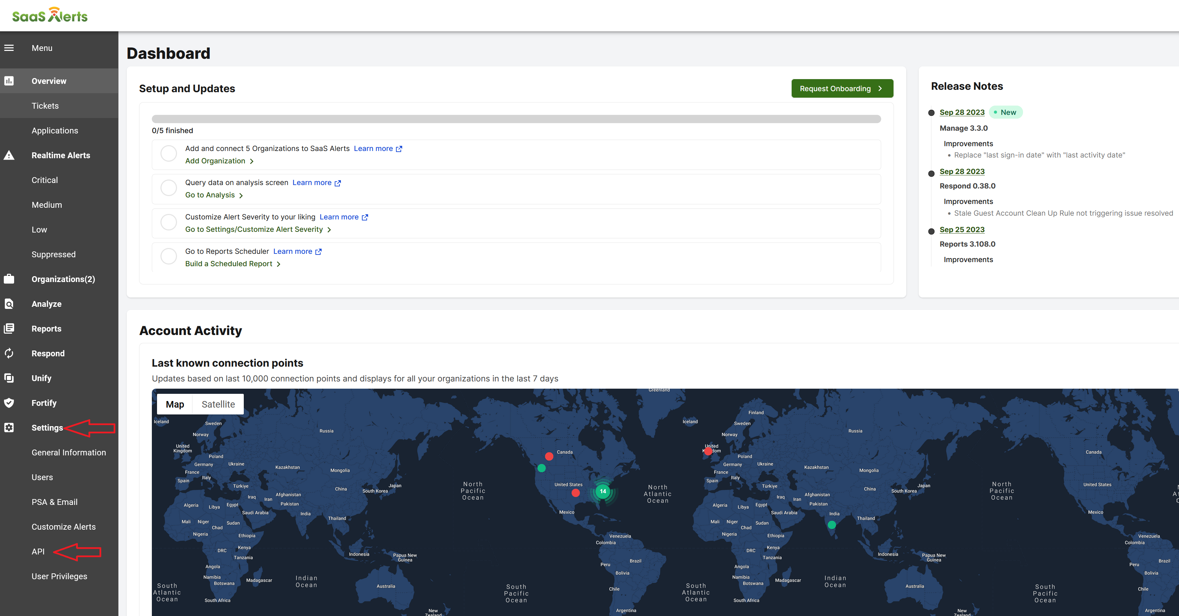Click Learn more for Reports Scheduler
Screen dimensions: 1179x616
click(293, 251)
